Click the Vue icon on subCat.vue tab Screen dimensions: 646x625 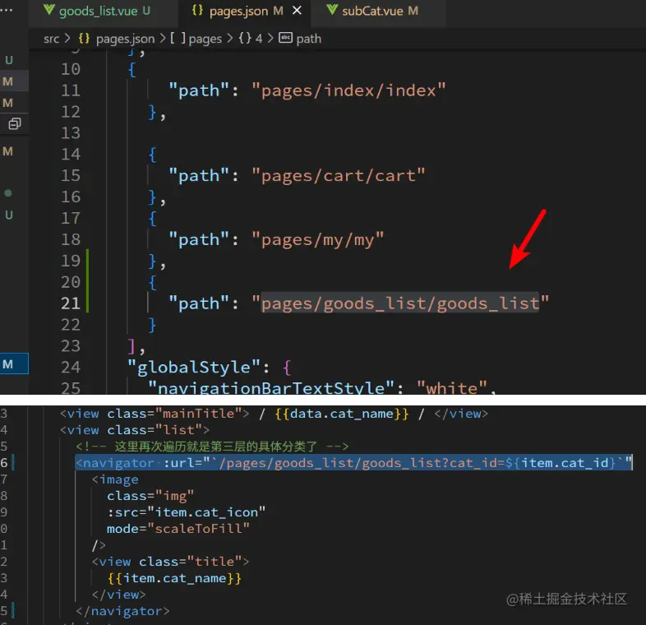pos(332,10)
